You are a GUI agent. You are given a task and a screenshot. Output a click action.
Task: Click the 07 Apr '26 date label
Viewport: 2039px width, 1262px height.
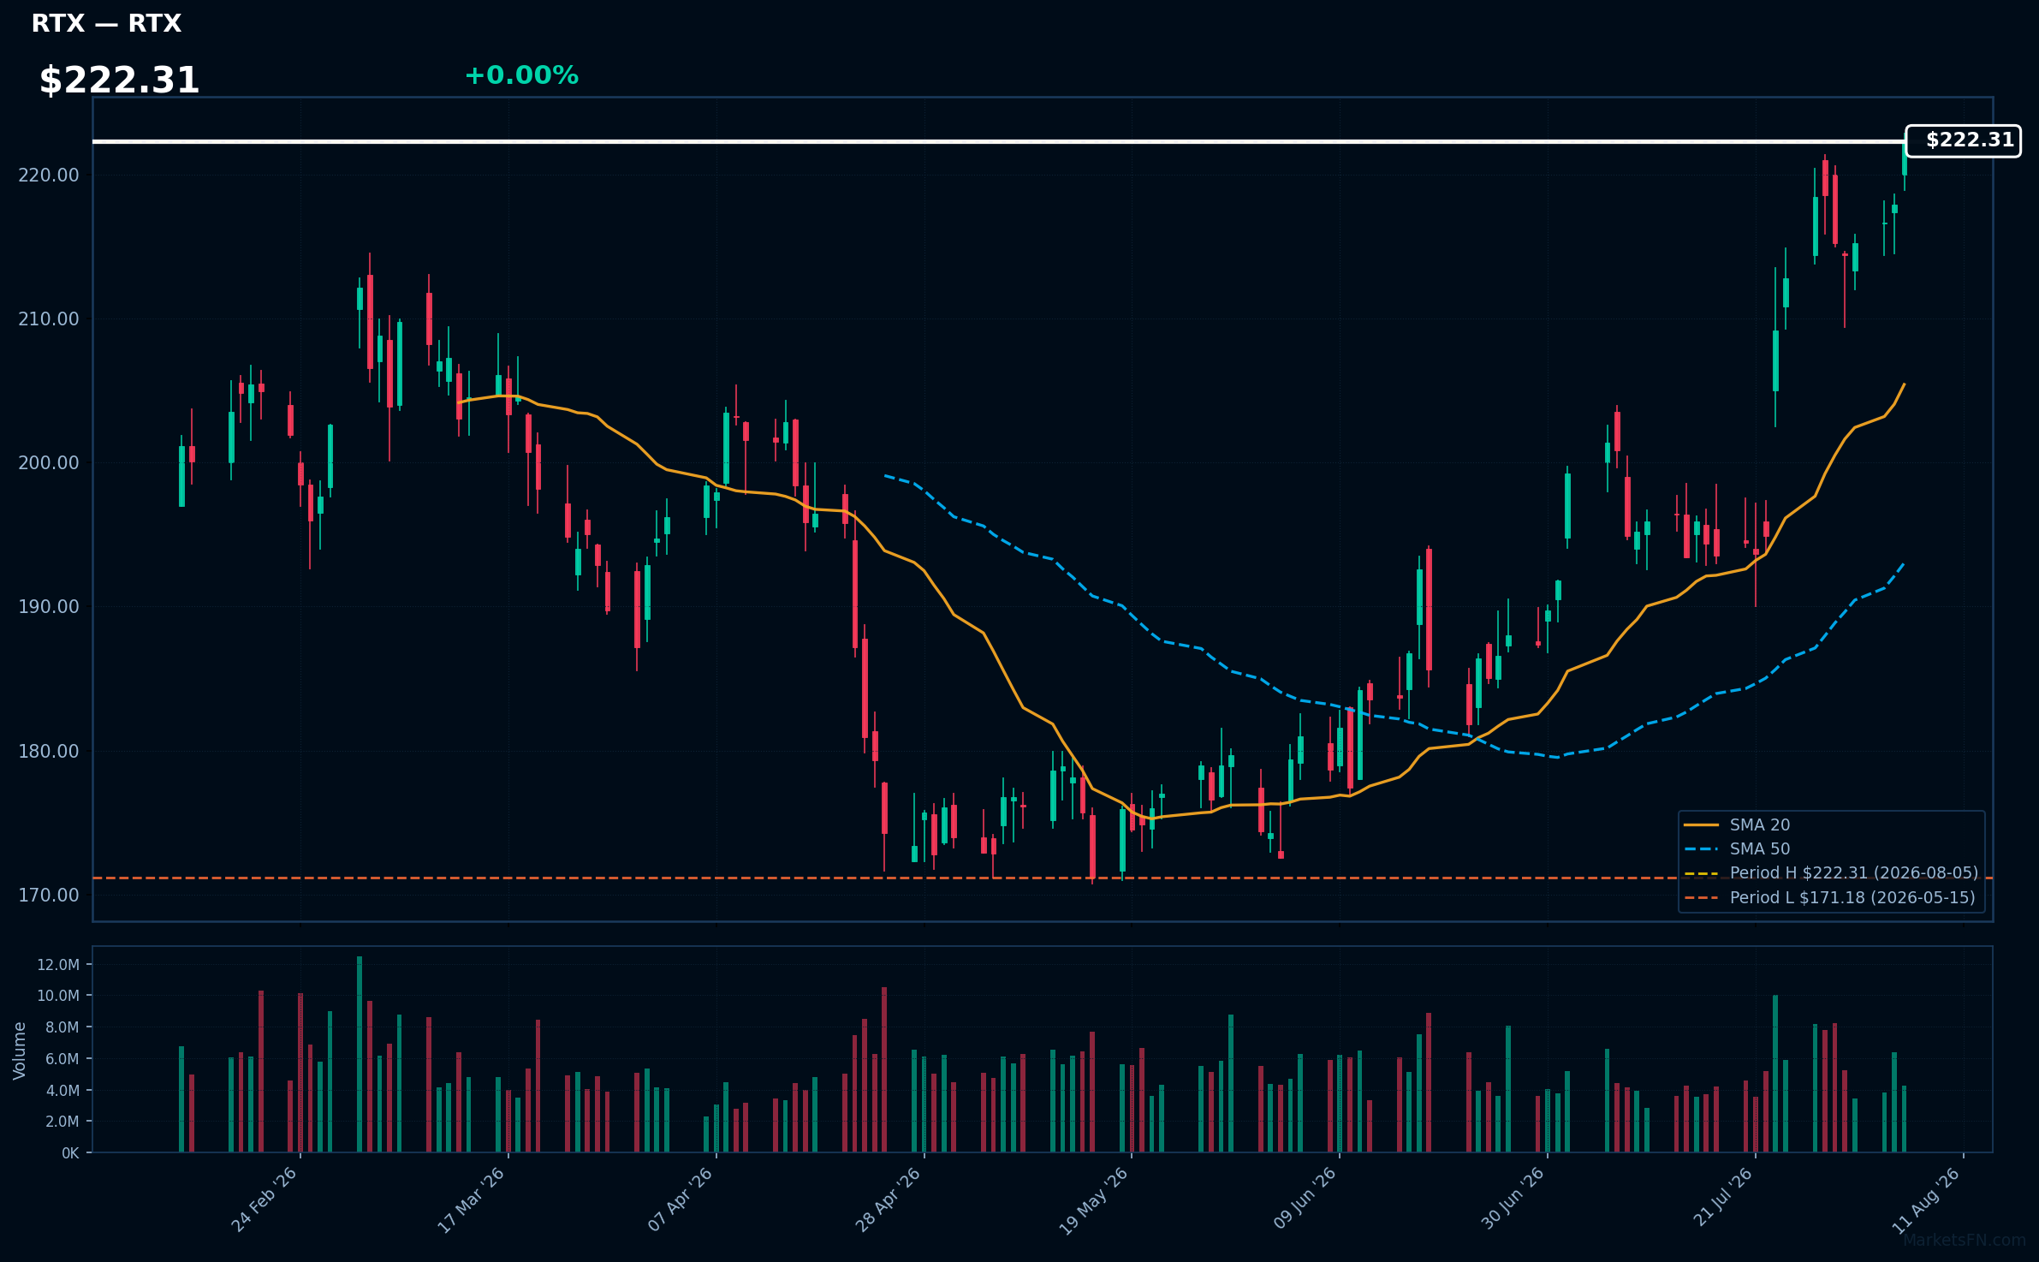pos(681,1199)
